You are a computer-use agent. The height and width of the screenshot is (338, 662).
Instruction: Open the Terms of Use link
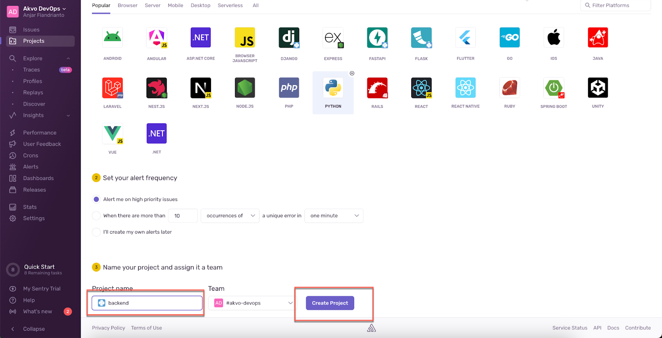pyautogui.click(x=146, y=328)
